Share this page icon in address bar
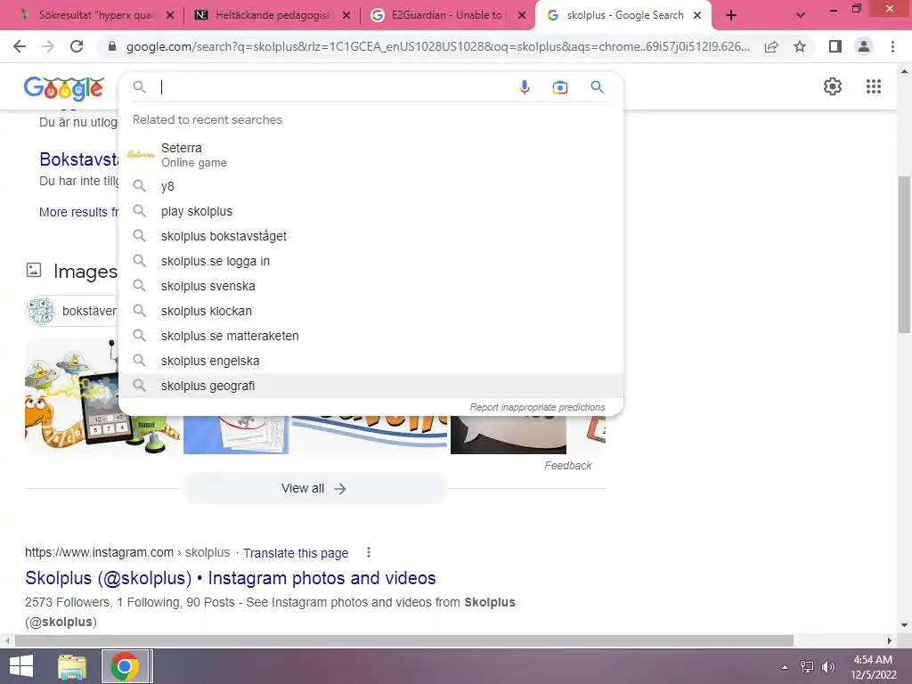The width and height of the screenshot is (912, 684). point(771,46)
